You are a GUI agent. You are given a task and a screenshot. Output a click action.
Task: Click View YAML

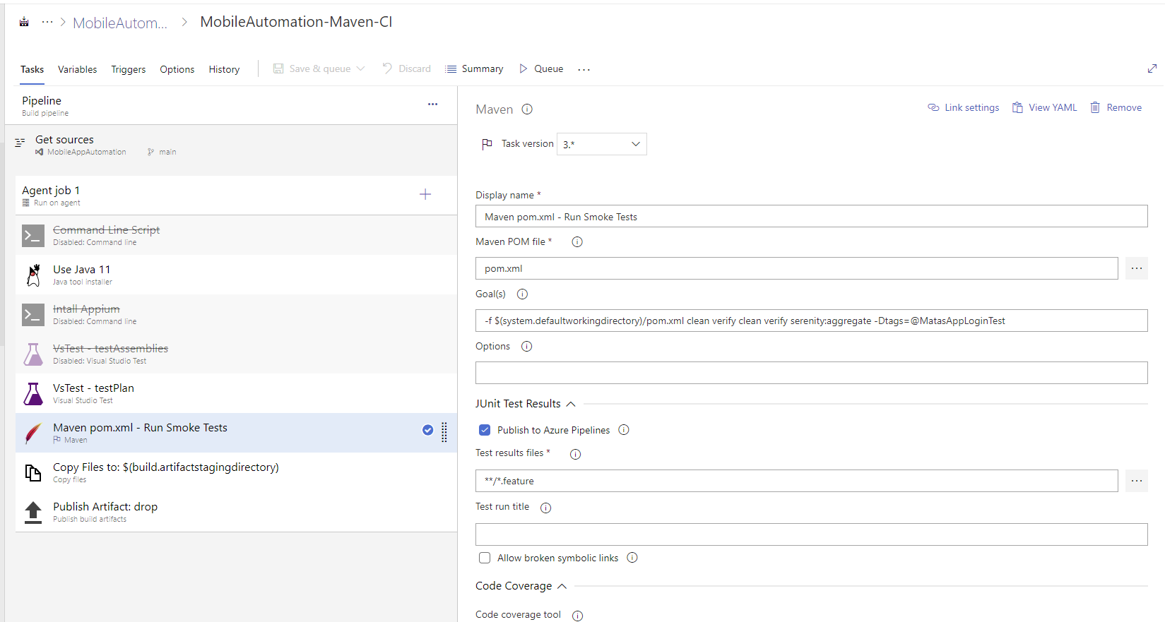[x=1044, y=107]
